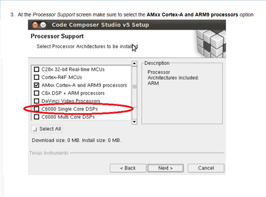Viewport: 266px width, 197px height.
Task: Click the processor list scroll down arrow
Action: tap(134, 122)
